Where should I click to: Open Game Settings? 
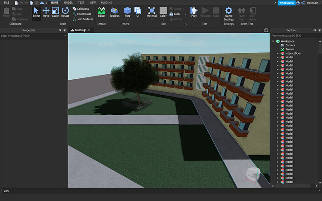[x=229, y=14]
